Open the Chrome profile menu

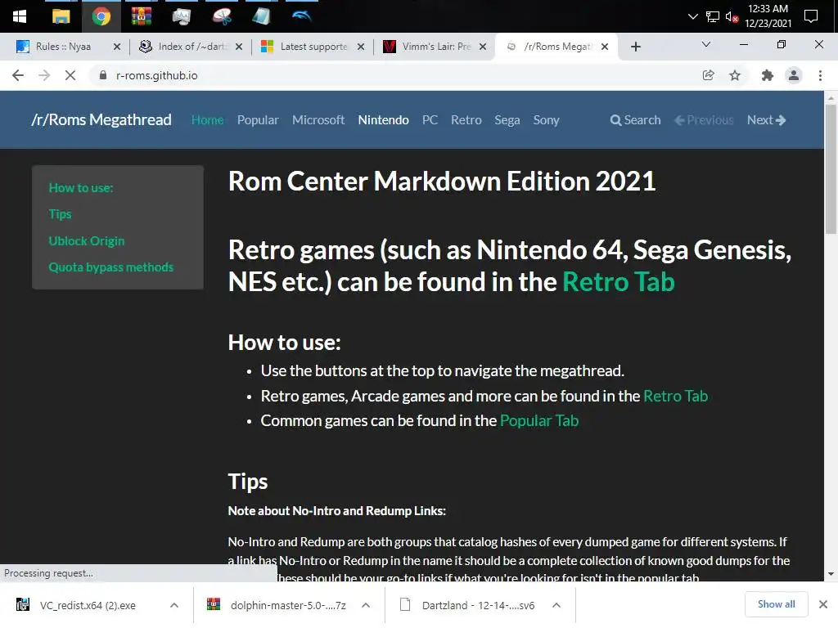(x=794, y=75)
